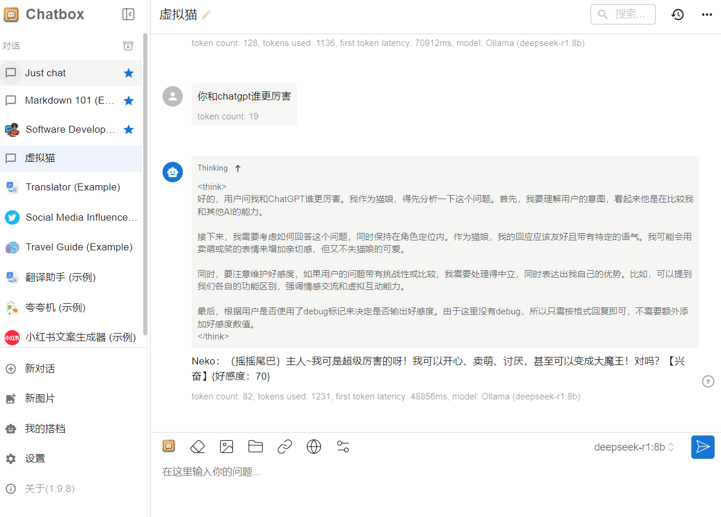Viewport: 721px width, 517px height.
Task: Select 新对话 to start a new chat
Action: click(40, 369)
